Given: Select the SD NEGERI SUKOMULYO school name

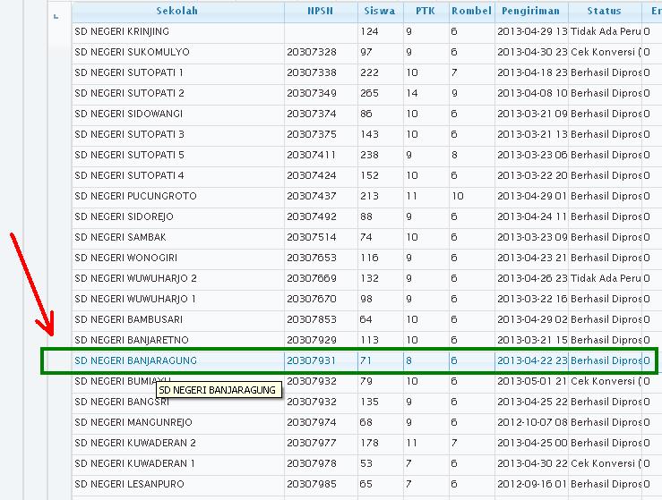Looking at the screenshot, I should [133, 52].
